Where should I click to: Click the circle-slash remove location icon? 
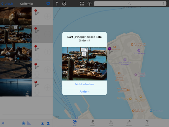[64, 4]
